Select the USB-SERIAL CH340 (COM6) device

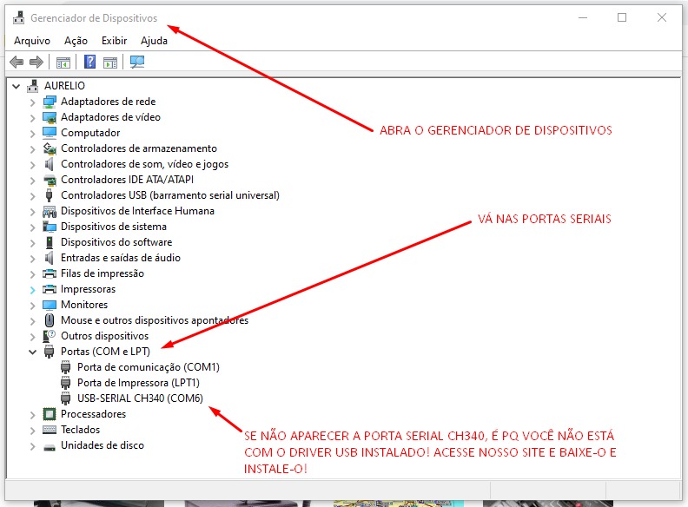[140, 398]
